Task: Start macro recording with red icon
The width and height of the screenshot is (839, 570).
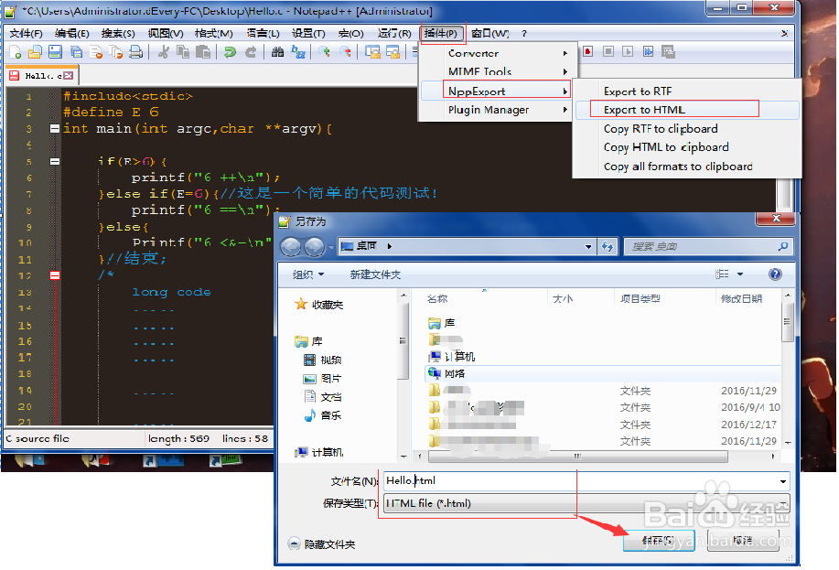Action: pos(588,51)
